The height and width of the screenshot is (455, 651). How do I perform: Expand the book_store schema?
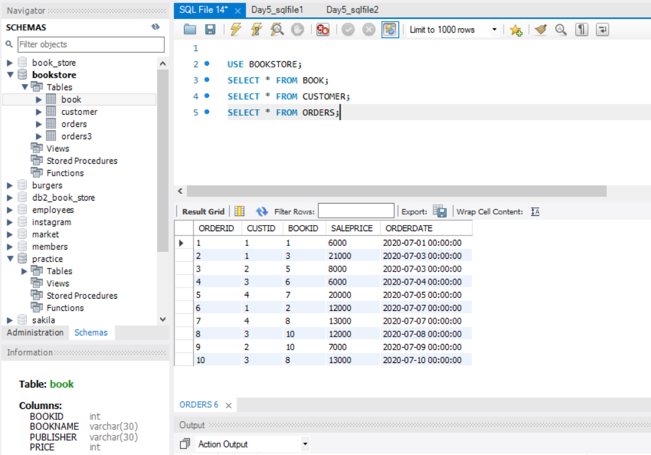point(10,63)
